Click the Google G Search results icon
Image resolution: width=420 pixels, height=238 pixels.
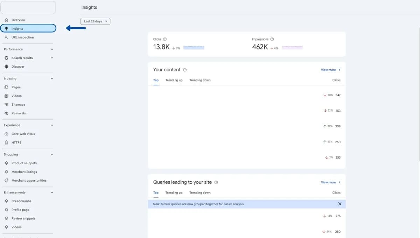[x=6, y=58]
